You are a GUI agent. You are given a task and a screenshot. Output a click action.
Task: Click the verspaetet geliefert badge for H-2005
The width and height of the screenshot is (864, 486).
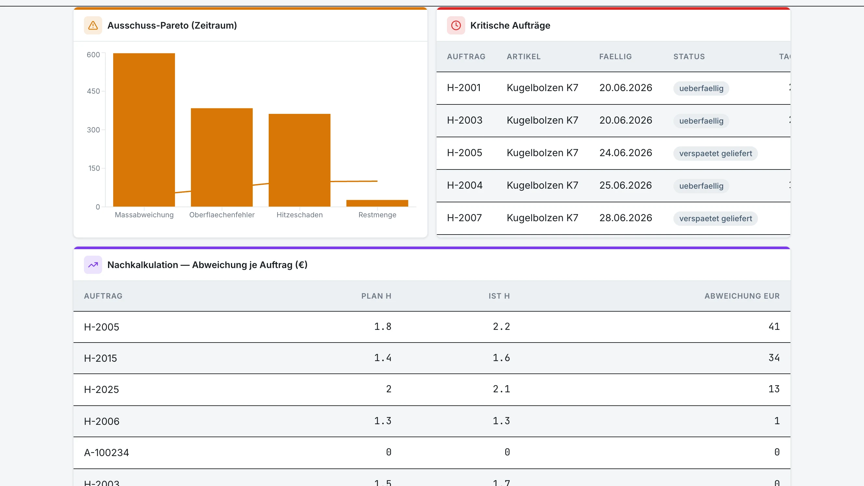715,153
